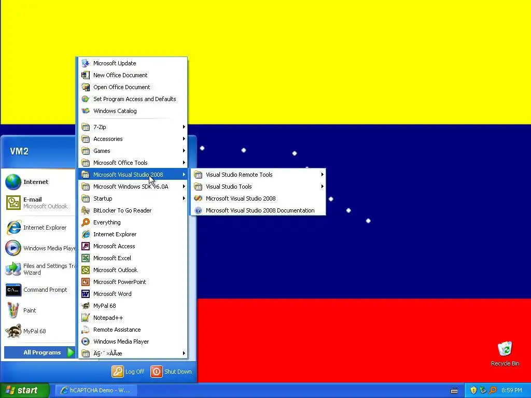531x398 pixels.
Task: Expand the Games submenu arrow
Action: pyautogui.click(x=184, y=151)
